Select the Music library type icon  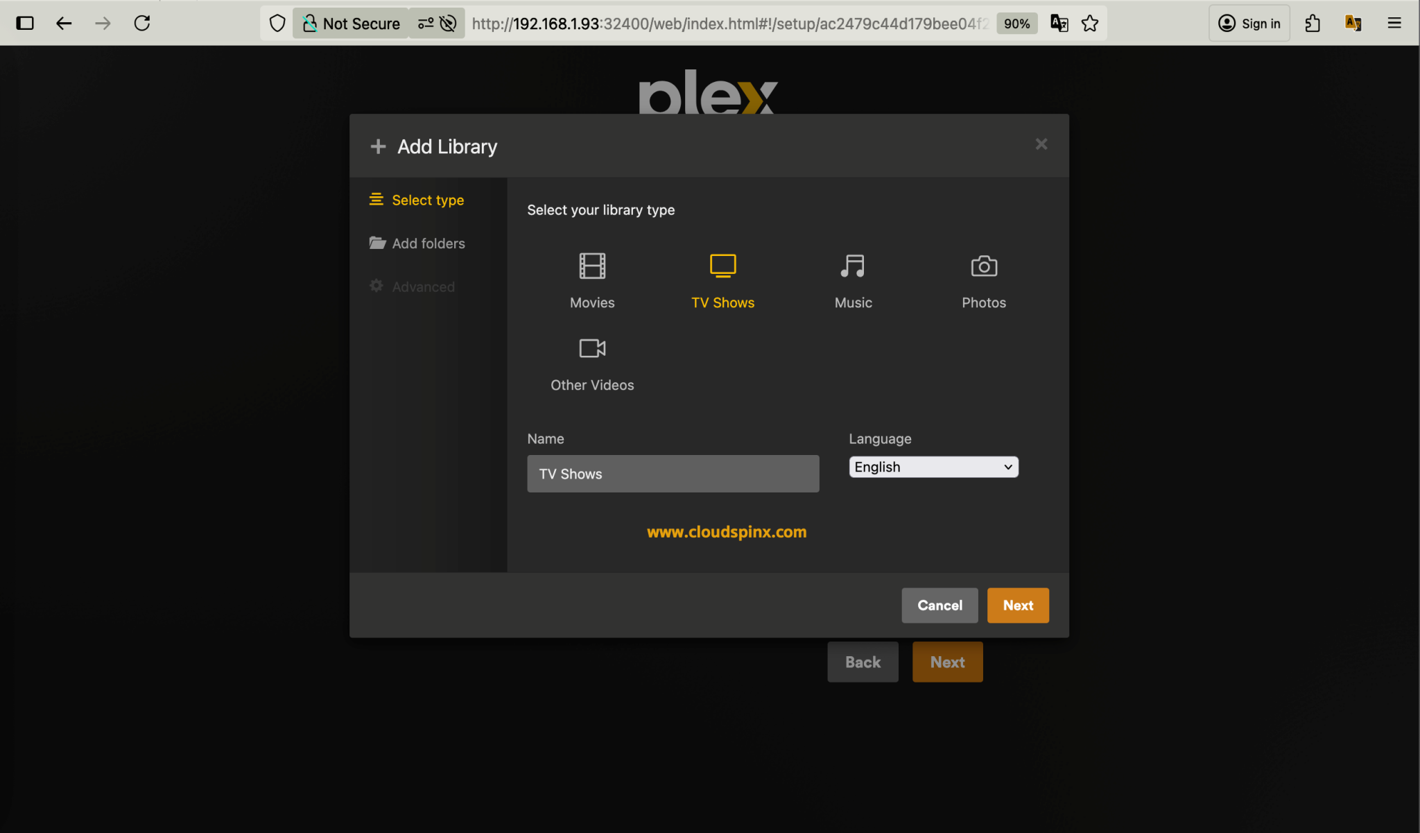pos(852,266)
